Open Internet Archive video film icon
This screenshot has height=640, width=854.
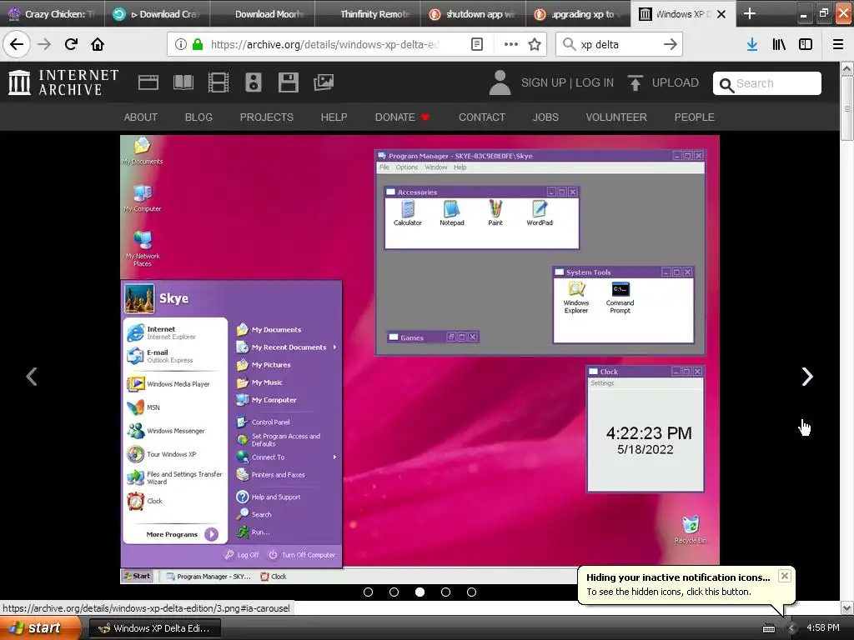[218, 82]
